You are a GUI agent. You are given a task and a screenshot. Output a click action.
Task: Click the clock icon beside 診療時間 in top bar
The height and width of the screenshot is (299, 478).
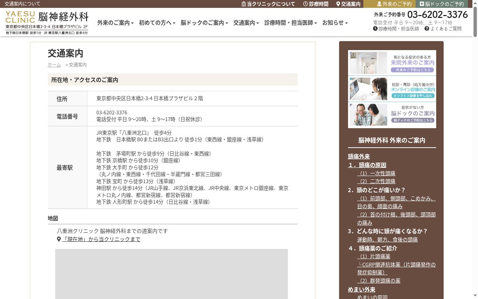point(305,4)
